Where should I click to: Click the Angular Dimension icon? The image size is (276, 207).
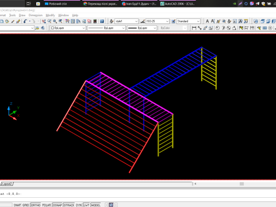coord(234,28)
